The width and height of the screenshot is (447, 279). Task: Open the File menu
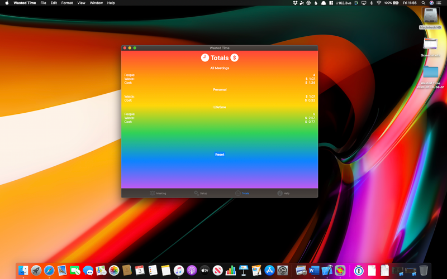(x=43, y=3)
